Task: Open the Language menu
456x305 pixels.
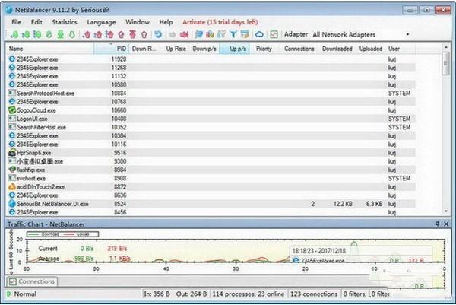Action: (x=101, y=22)
